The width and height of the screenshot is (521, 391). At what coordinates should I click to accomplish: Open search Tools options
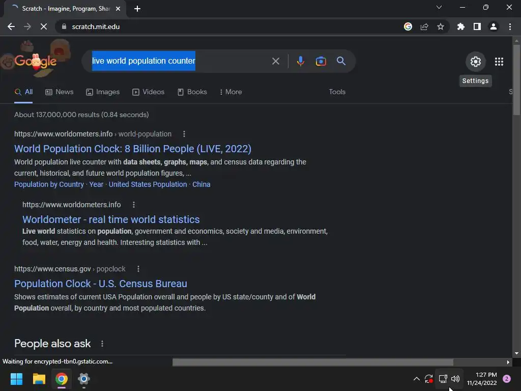click(337, 92)
